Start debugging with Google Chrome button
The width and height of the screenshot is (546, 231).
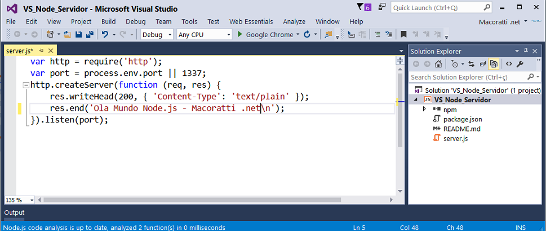point(265,35)
